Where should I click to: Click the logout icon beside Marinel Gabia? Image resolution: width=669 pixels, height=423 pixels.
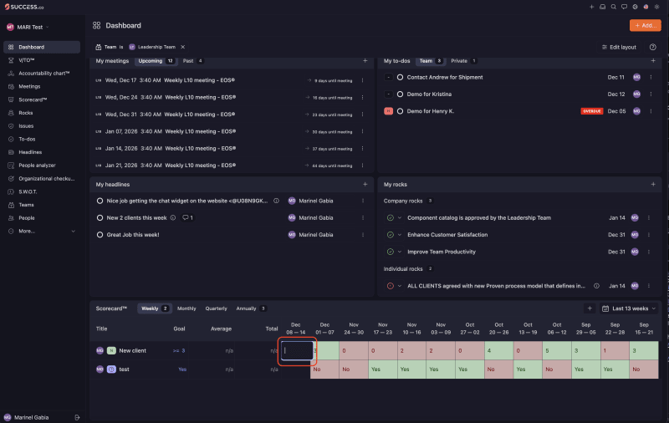click(x=77, y=417)
